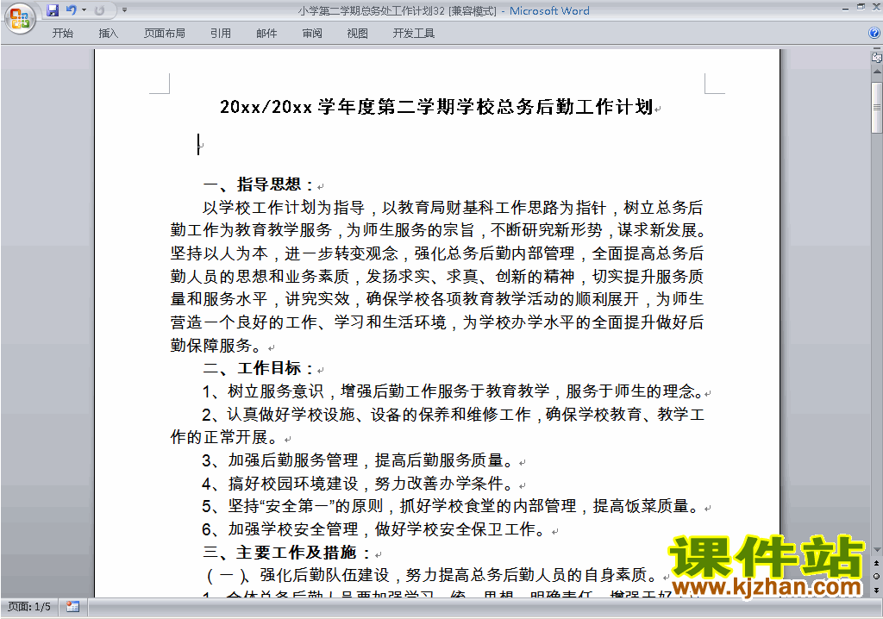Minimize the Word window
Viewport: 883px width, 619px height.
846,9
